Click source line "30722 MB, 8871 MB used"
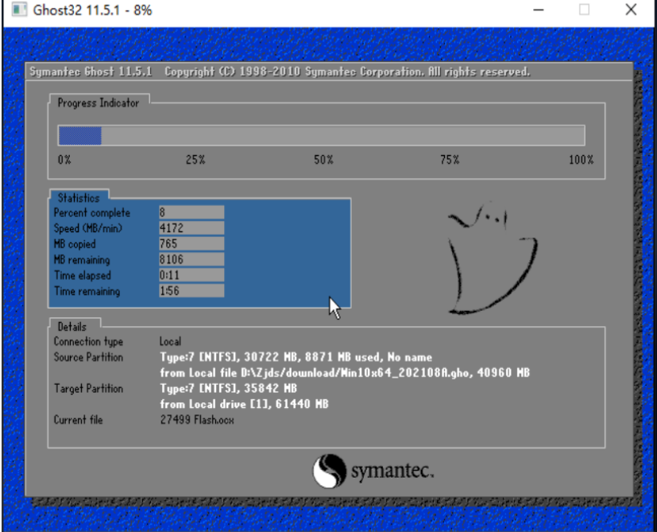 [x=312, y=357]
